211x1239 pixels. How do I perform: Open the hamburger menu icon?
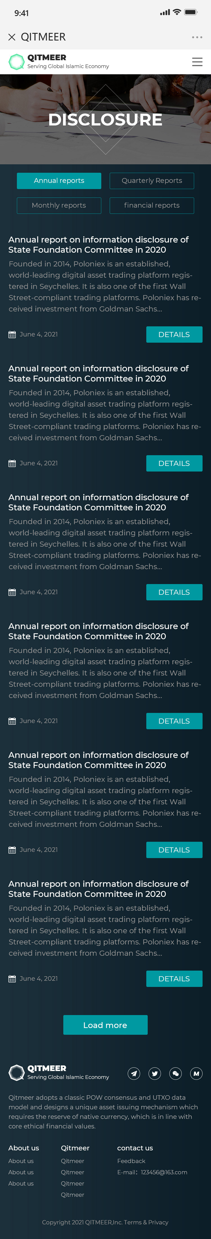click(x=197, y=62)
